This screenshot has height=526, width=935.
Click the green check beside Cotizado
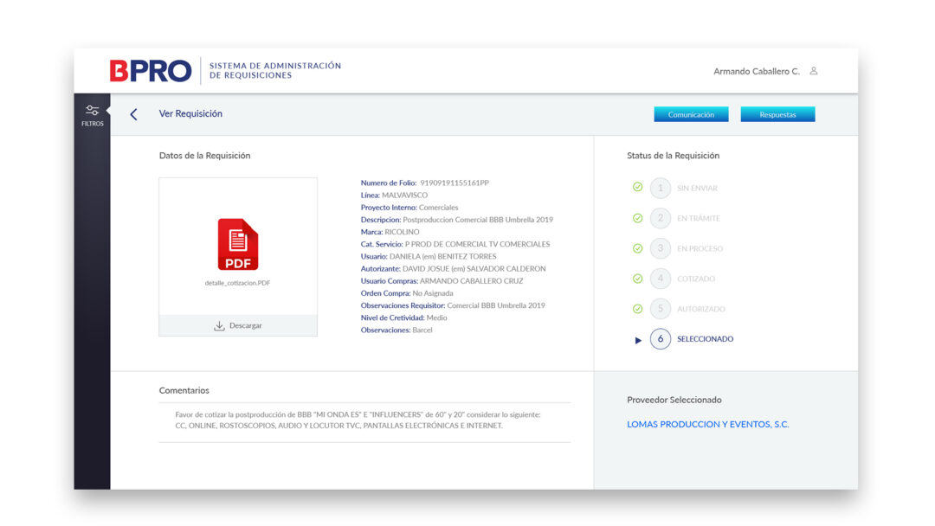coord(638,279)
